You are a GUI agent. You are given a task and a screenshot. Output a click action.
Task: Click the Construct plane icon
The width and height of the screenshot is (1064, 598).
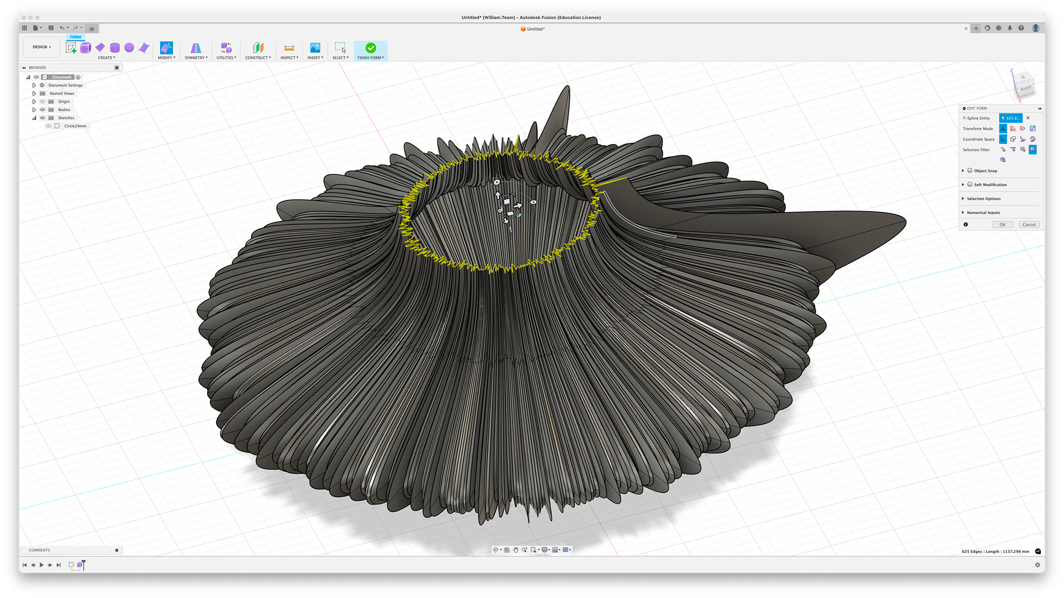258,48
